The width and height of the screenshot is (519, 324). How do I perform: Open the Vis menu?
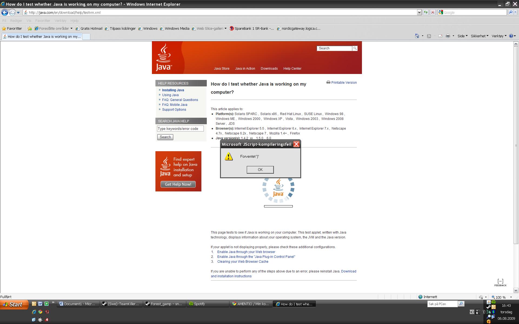29,21
